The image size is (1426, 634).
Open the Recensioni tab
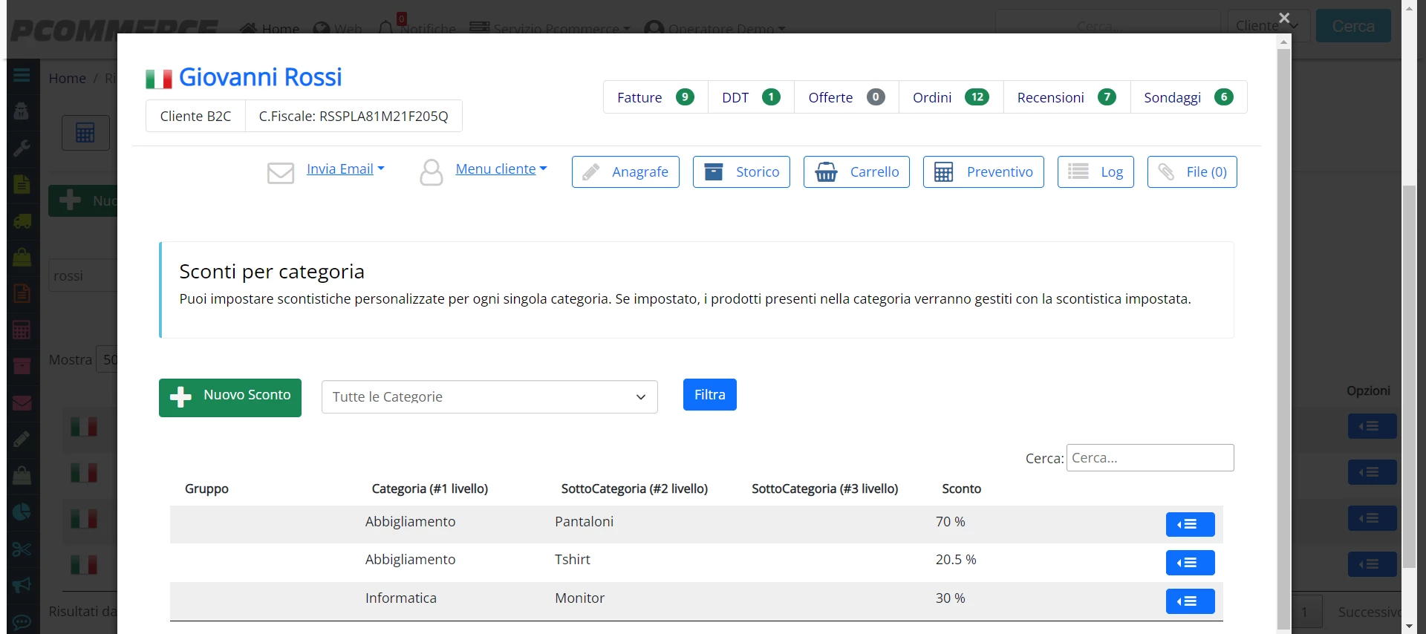point(1067,97)
